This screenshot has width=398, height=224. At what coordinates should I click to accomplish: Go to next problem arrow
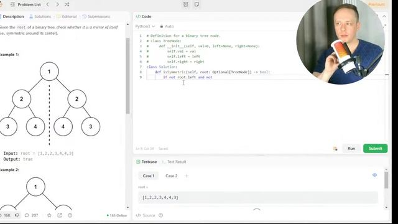[57, 4]
